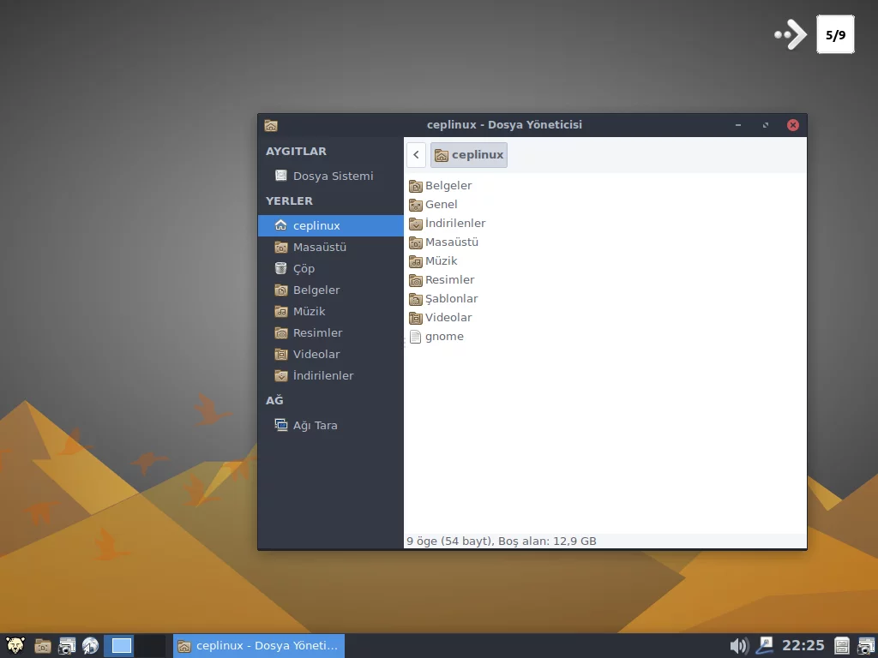The image size is (878, 658).
Task: Click the ceplinux breadcrumb in the path bar
Action: click(469, 154)
